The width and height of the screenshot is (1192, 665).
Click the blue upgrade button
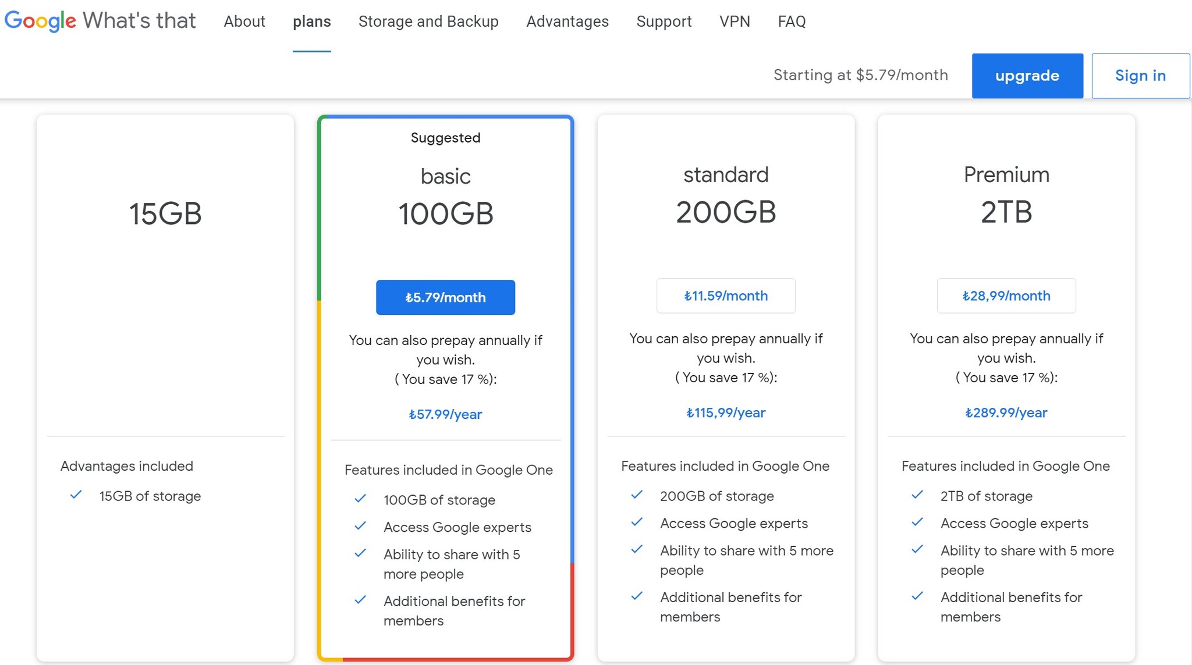[x=1027, y=76]
